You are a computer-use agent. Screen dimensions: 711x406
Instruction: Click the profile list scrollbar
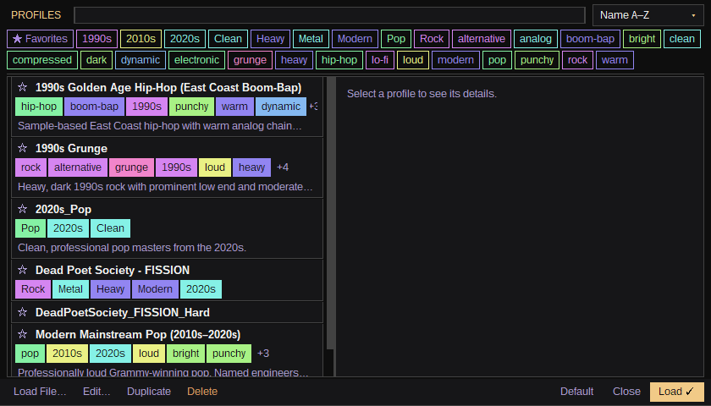pyautogui.click(x=331, y=213)
